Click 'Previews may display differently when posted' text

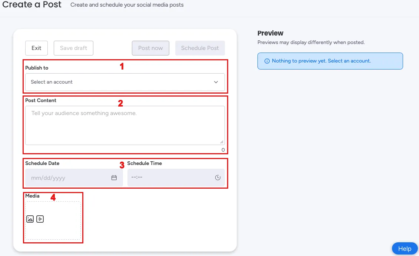[x=311, y=42]
